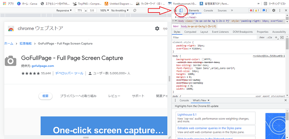Image resolution: width=289 pixels, height=139 pixels.
Task: Close the bottom drawer panel
Action: point(286,100)
